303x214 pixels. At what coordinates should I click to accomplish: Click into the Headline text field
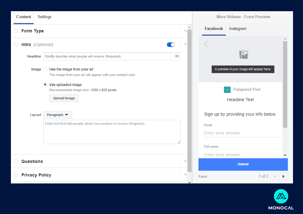[x=108, y=56]
